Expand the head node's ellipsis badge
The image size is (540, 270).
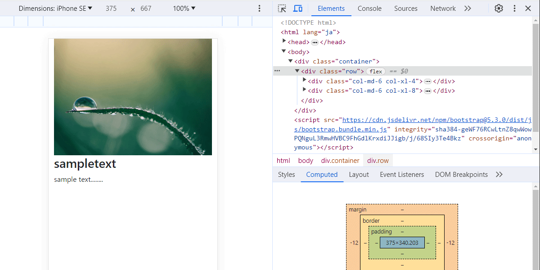[x=315, y=42]
